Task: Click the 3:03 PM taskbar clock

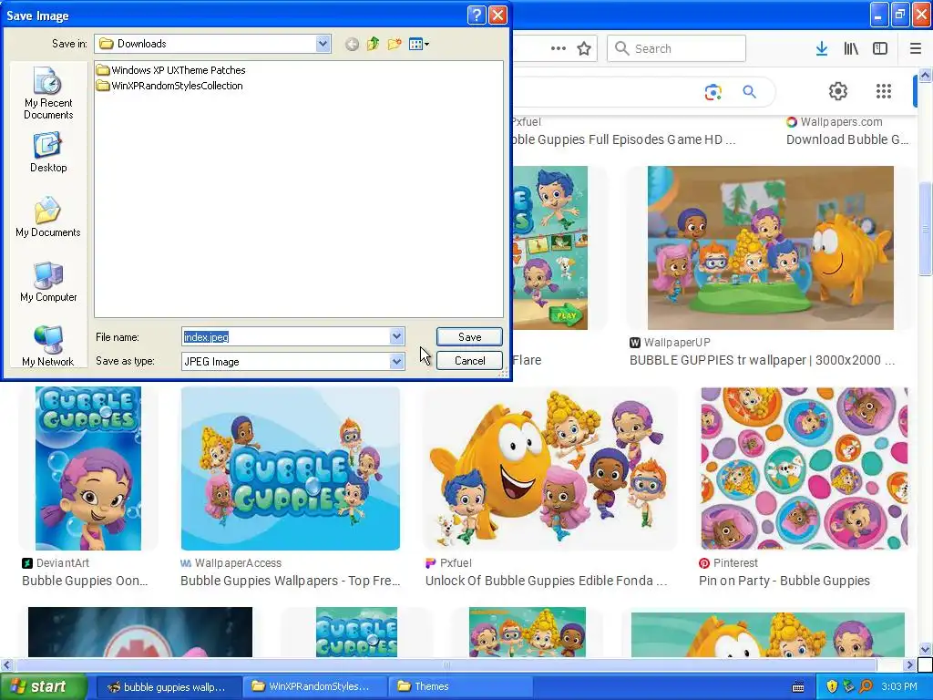Action: point(899,687)
